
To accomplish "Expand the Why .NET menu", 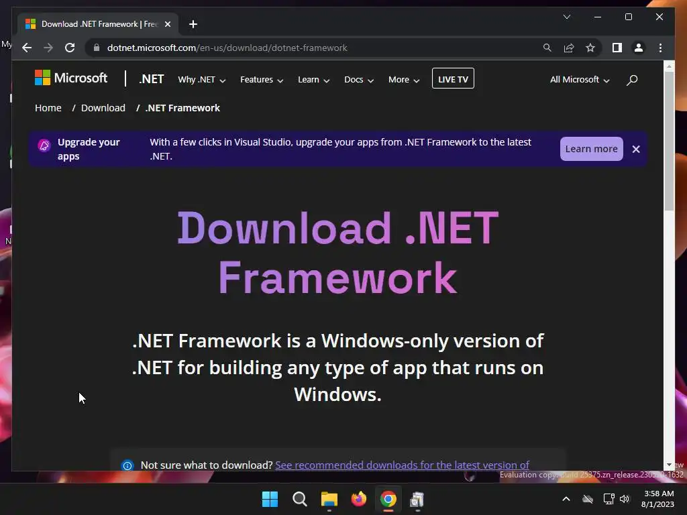I will pyautogui.click(x=201, y=80).
